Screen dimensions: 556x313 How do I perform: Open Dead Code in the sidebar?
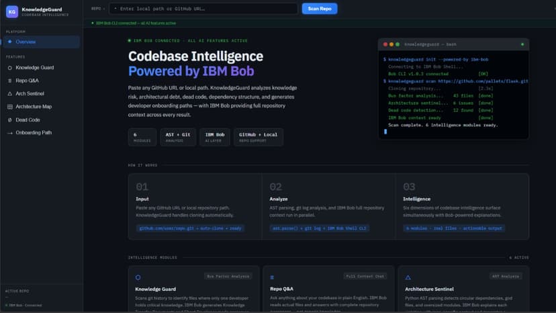pos(42,120)
